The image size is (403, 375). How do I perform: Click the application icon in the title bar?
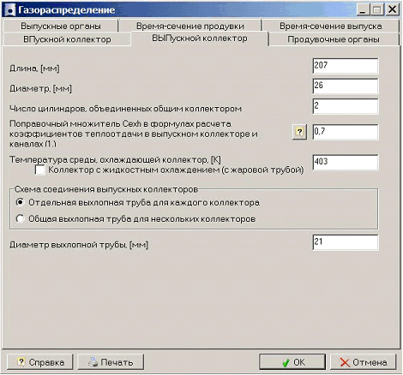(10, 10)
